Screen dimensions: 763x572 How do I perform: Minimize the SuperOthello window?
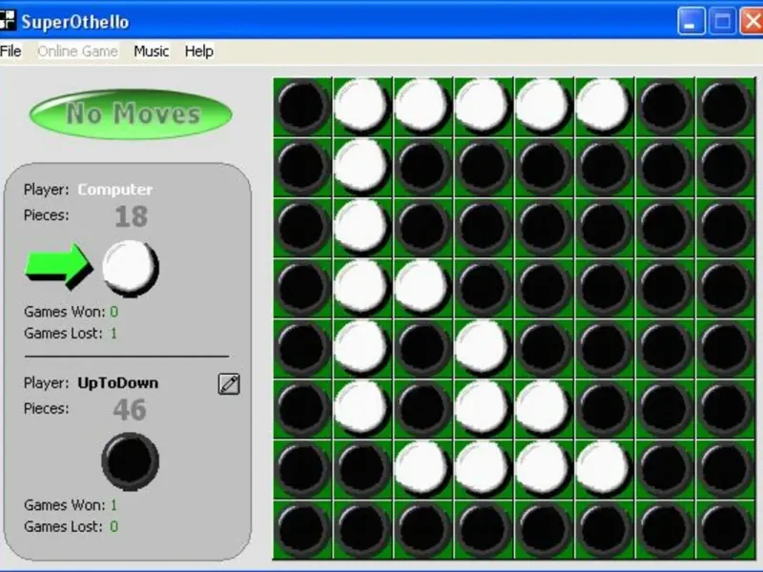[x=691, y=22]
